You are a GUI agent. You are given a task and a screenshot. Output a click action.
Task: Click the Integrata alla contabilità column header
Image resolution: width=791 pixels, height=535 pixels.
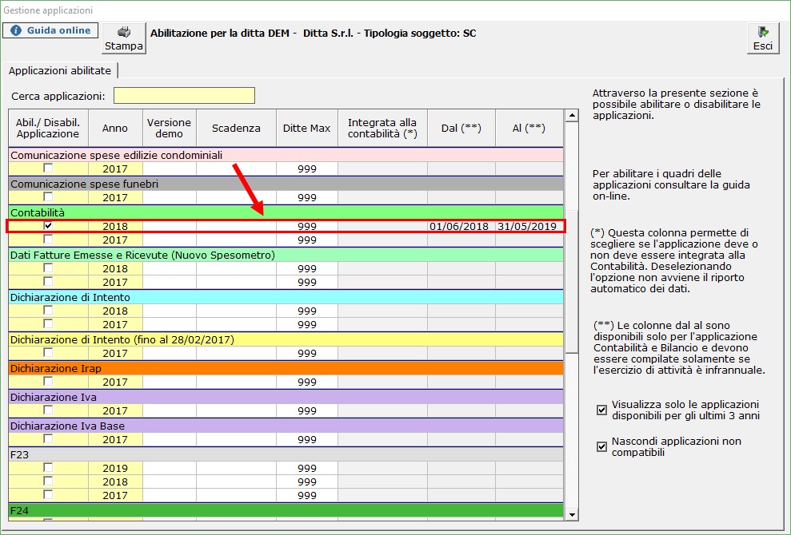tap(382, 129)
